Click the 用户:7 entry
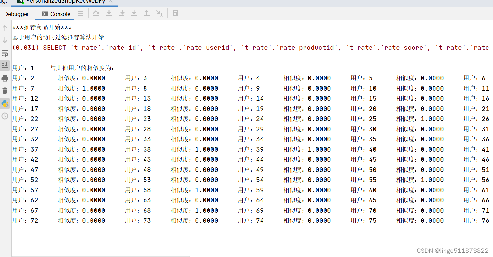Image resolution: width=493 pixels, height=257 pixels. 23,88
